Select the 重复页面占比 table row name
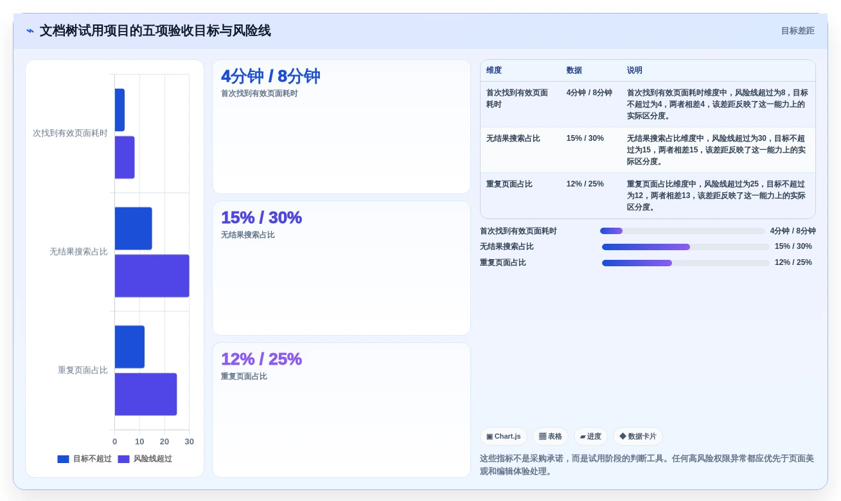The image size is (841, 501). click(509, 184)
